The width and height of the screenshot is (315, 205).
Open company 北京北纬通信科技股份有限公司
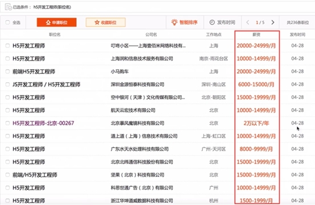pyautogui.click(x=142, y=162)
